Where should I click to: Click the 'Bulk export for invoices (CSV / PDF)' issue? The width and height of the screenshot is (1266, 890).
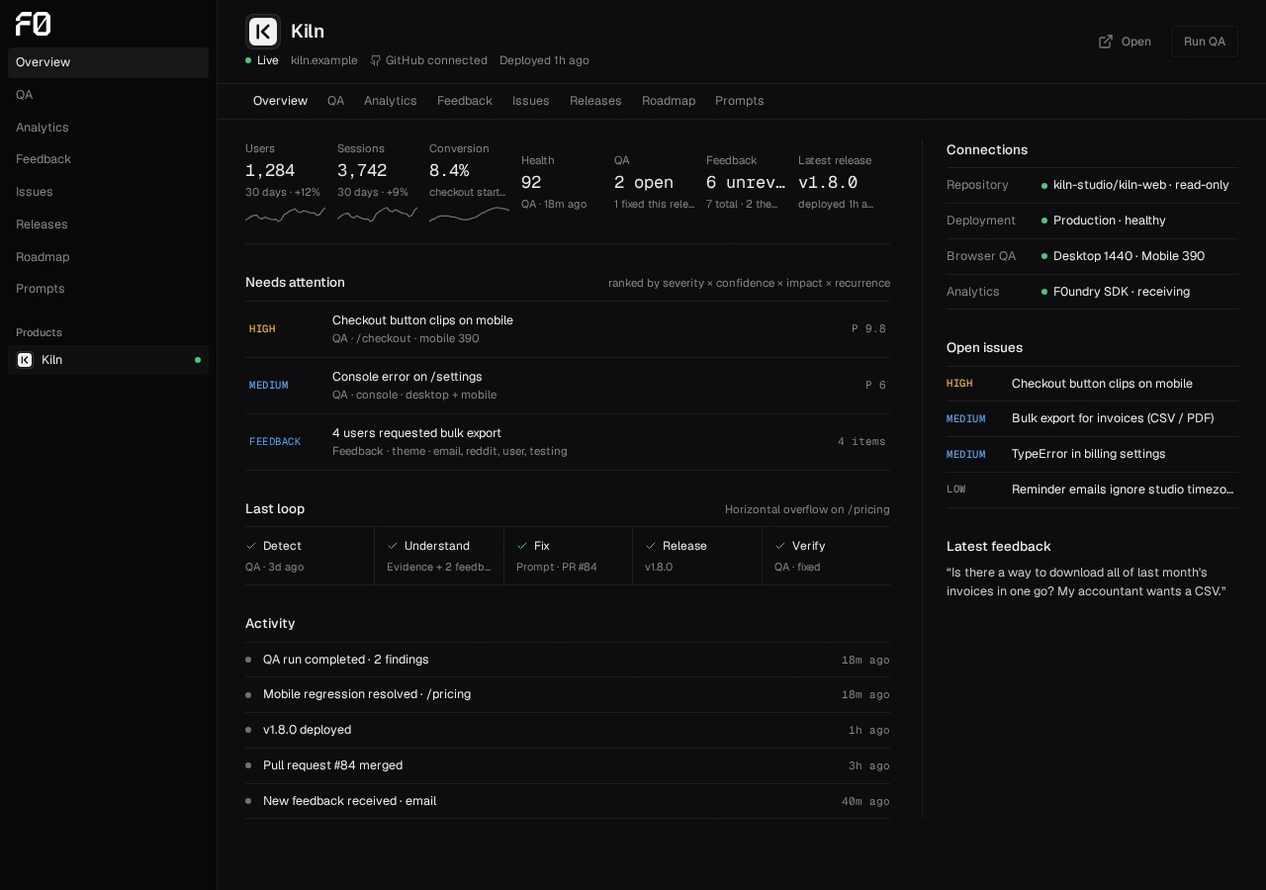1092,418
